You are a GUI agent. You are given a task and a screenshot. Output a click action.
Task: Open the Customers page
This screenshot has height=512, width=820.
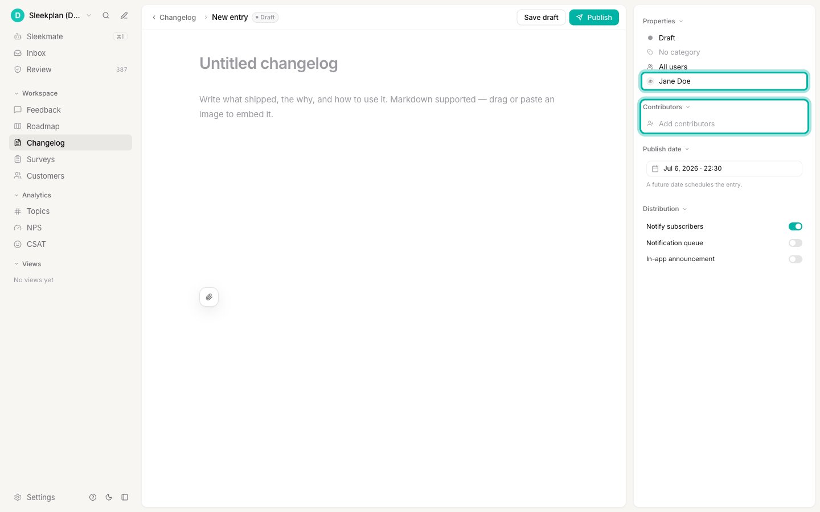point(71,176)
